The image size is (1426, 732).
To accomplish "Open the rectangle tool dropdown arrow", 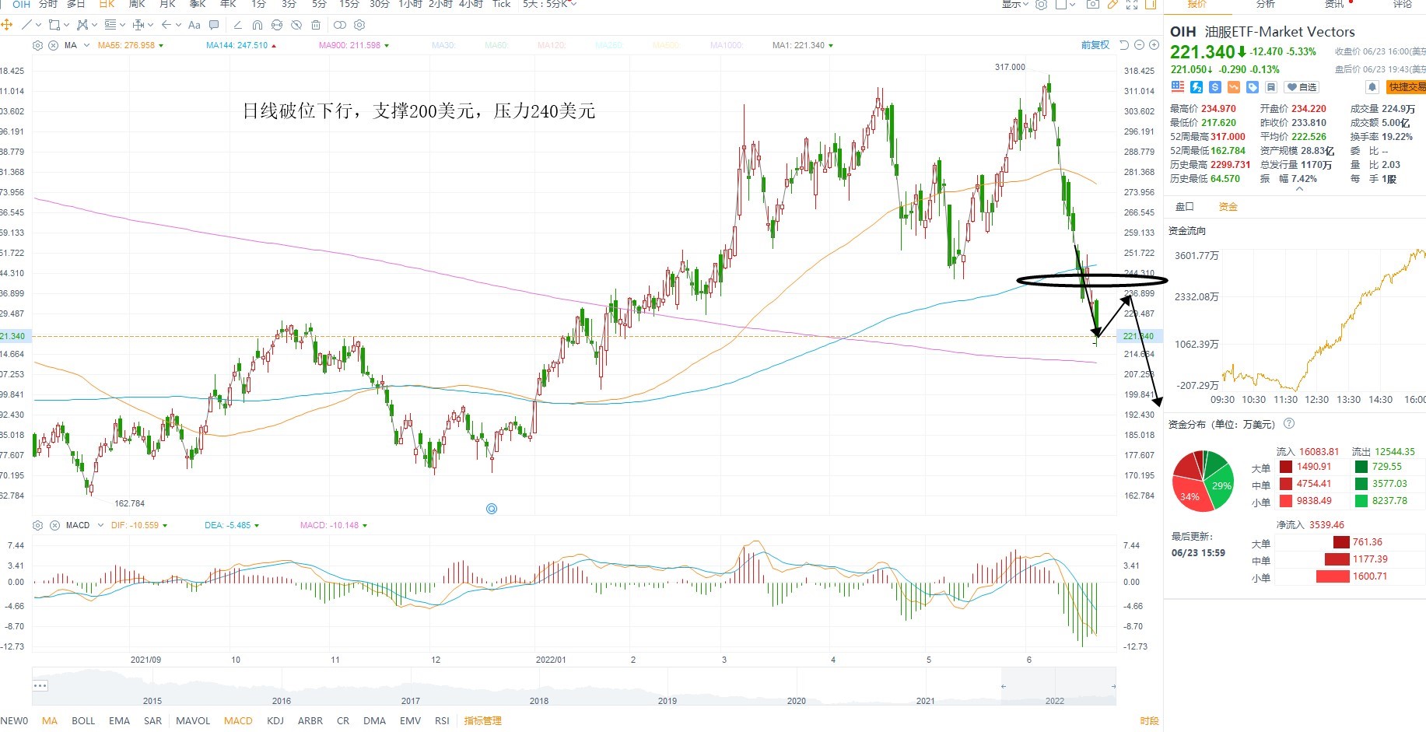I will 66,25.
